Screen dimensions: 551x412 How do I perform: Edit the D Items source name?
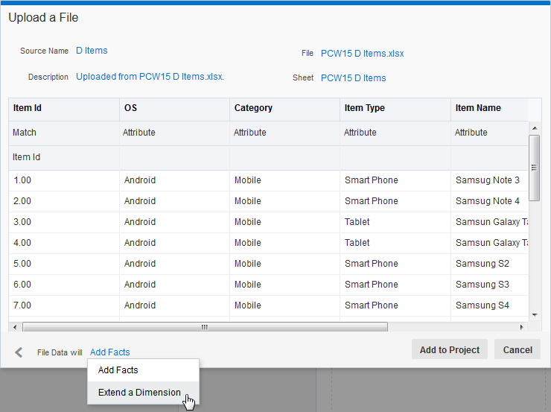[92, 51]
